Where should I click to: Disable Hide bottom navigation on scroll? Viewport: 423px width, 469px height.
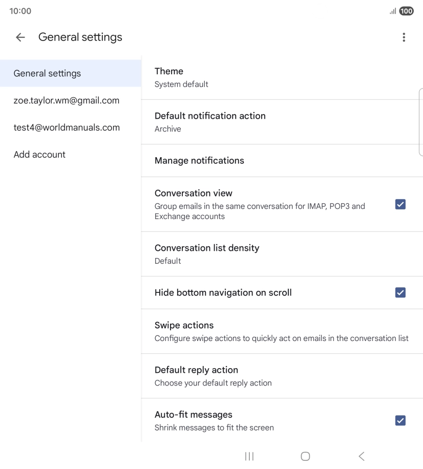400,292
